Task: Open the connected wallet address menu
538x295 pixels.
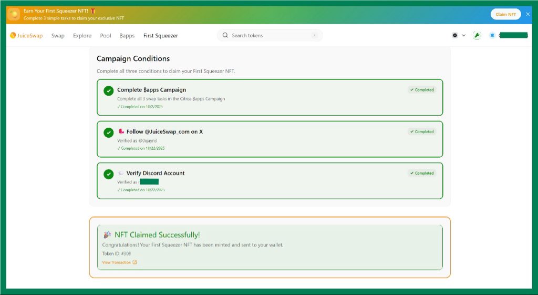Action: (x=513, y=35)
